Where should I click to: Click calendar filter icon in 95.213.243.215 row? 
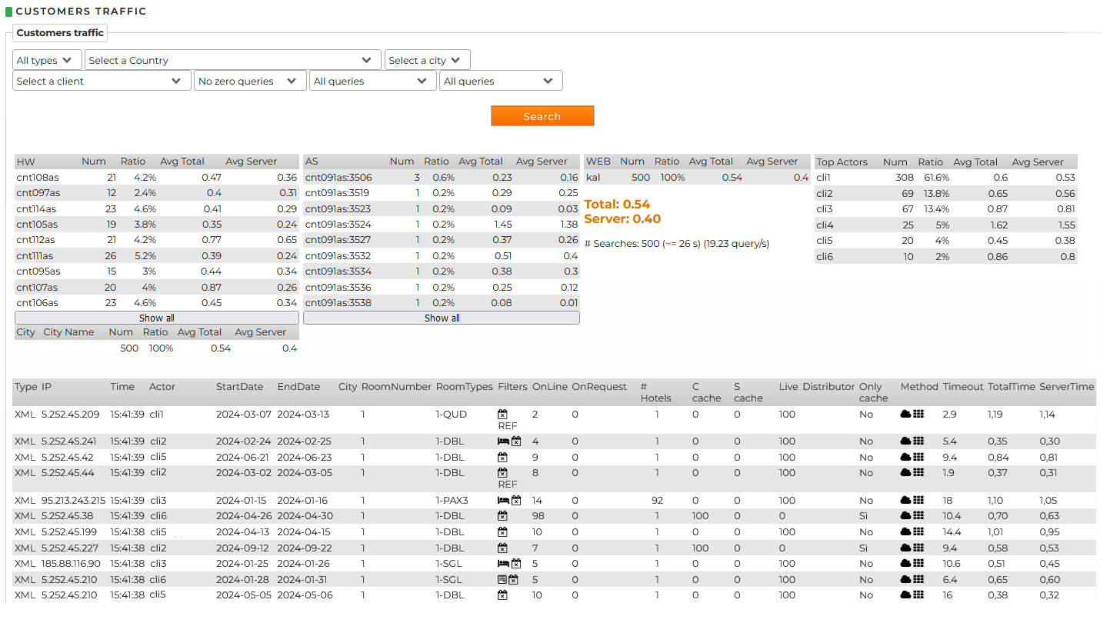(516, 500)
